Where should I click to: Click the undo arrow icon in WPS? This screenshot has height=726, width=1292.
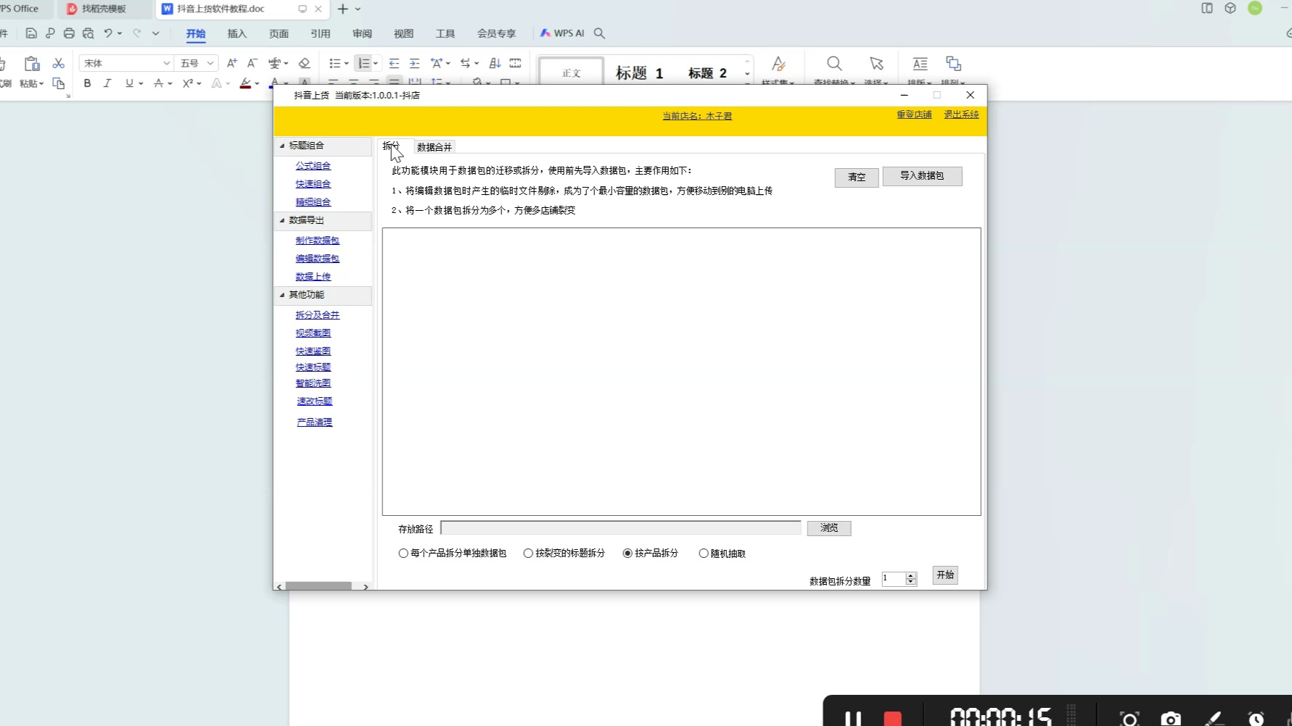click(x=108, y=33)
